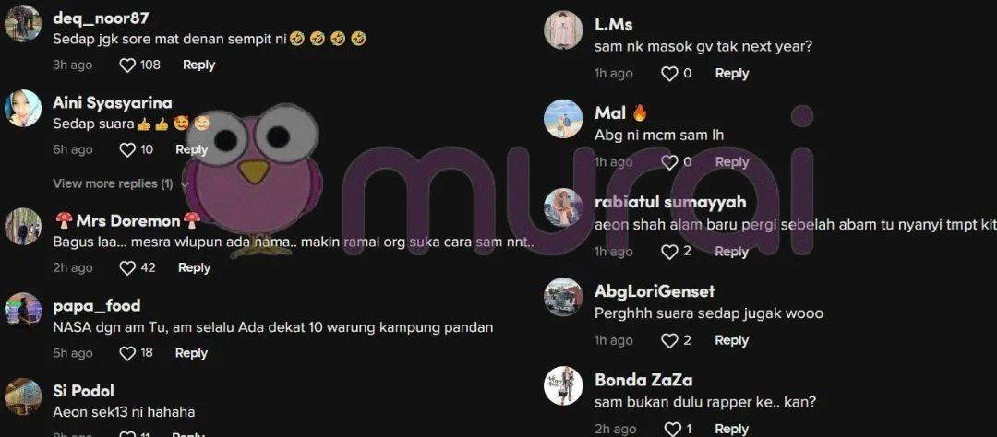Reply to deq_noor87's comment
Viewport: 997px width, 437px height.
coord(199,65)
